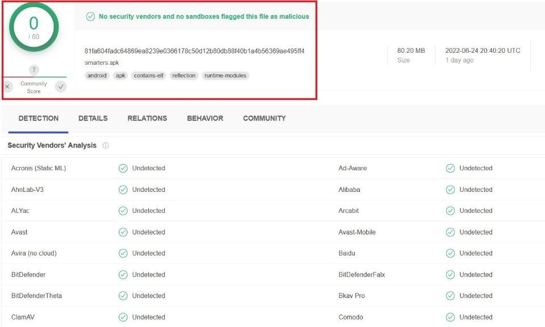
Task: Click the BitDefenderFalx undetected check icon
Action: coord(450,275)
